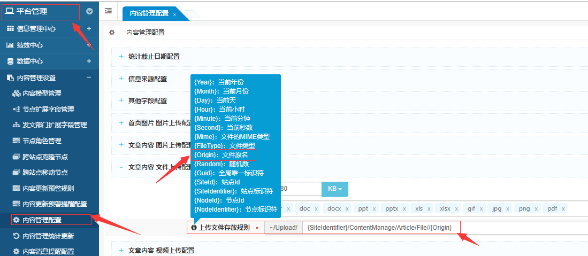Select 节点角色管理 menu item

42,141
